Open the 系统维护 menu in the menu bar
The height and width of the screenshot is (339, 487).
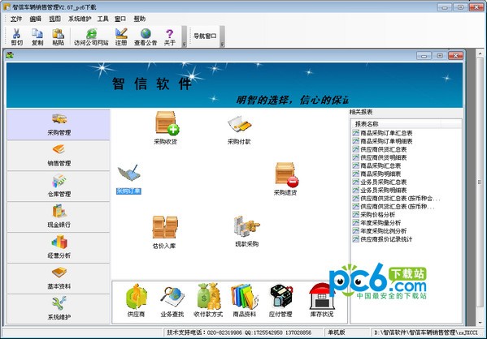coord(80,19)
